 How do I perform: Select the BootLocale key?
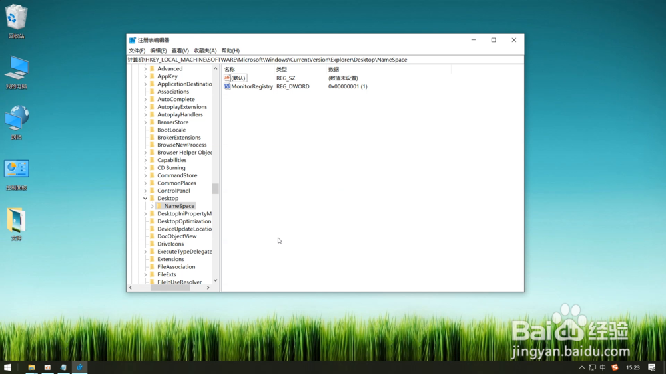click(x=172, y=130)
